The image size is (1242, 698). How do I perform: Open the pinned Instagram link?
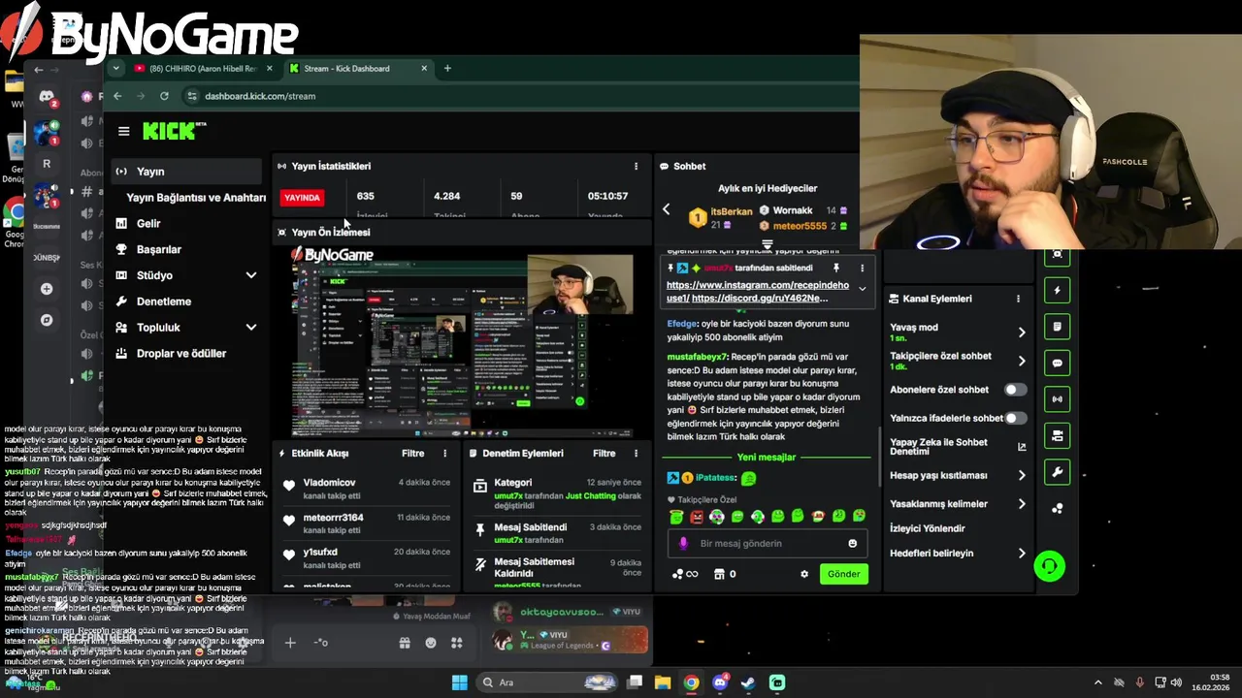(758, 285)
